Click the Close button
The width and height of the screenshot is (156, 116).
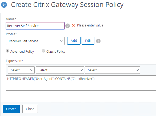[x=30, y=109]
